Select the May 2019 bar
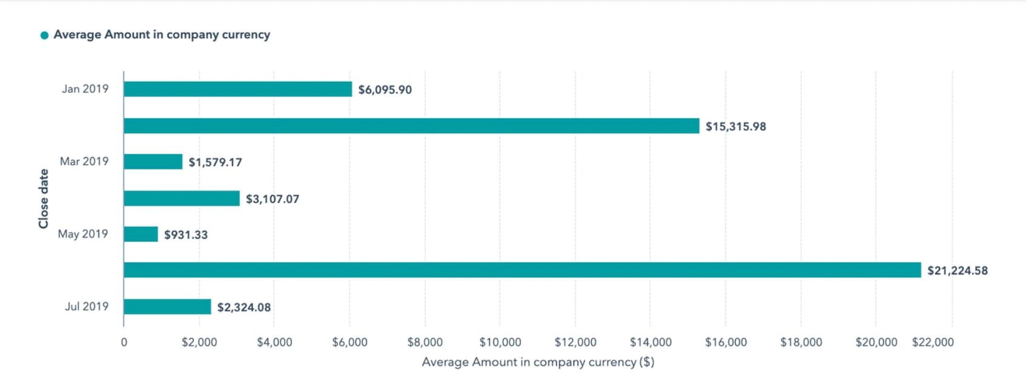The width and height of the screenshot is (1026, 383). [141, 234]
